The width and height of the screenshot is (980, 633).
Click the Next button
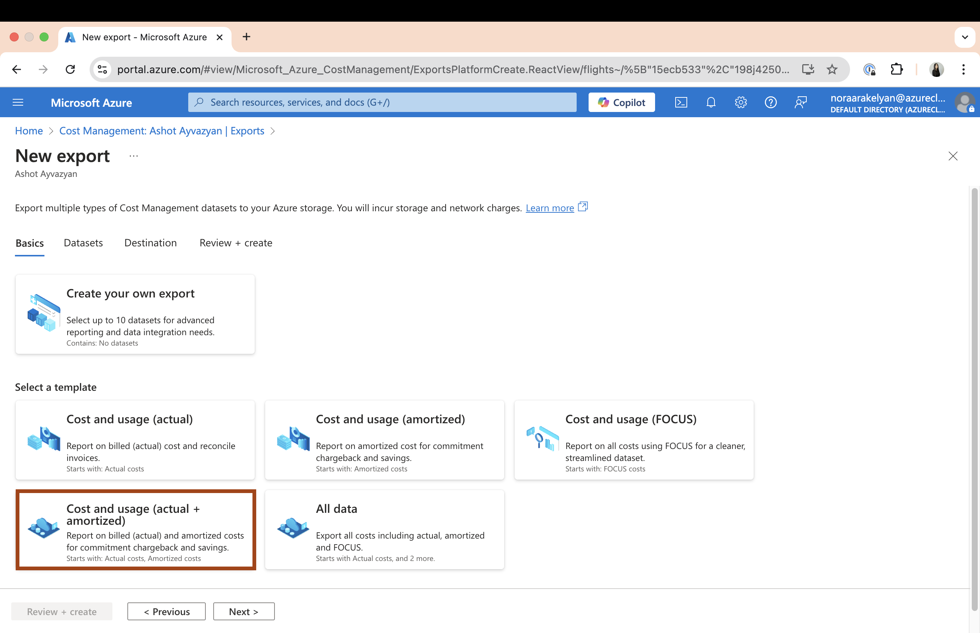[244, 611]
